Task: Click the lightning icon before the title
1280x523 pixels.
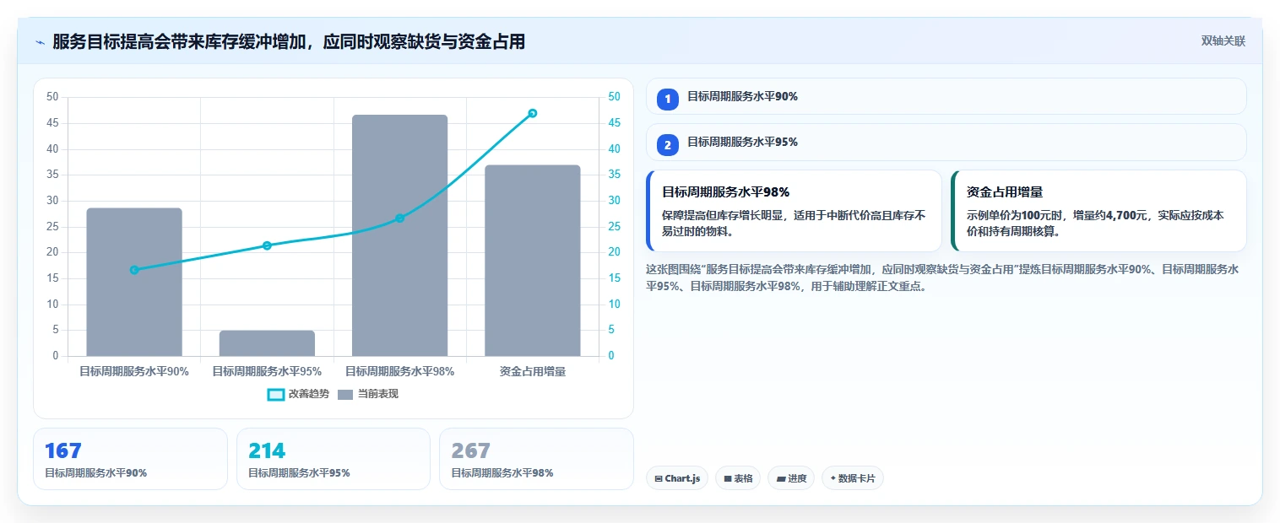Action: (x=41, y=42)
